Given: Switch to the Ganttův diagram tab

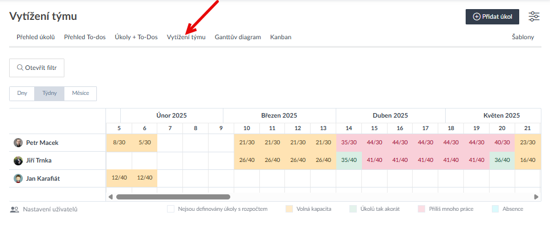Looking at the screenshot, I should 238,37.
